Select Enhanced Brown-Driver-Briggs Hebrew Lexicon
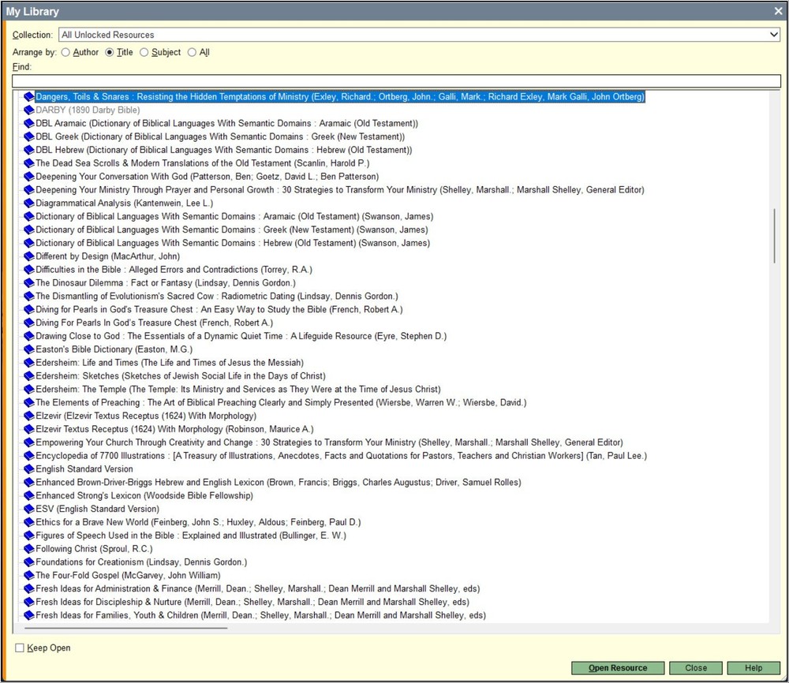This screenshot has width=789, height=683. click(x=279, y=483)
